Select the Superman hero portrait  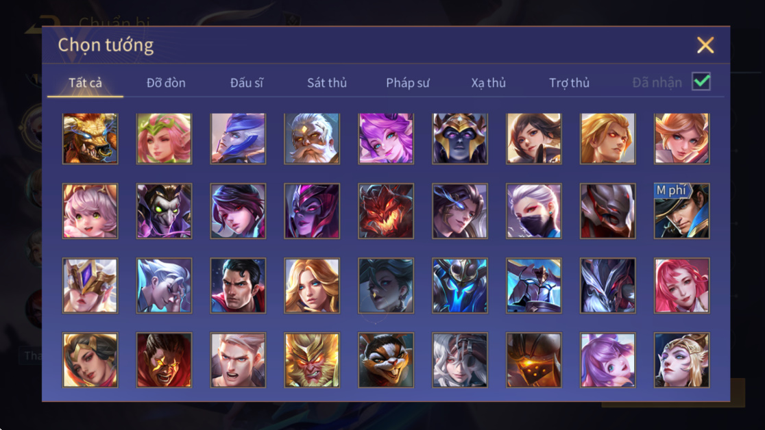click(x=238, y=286)
